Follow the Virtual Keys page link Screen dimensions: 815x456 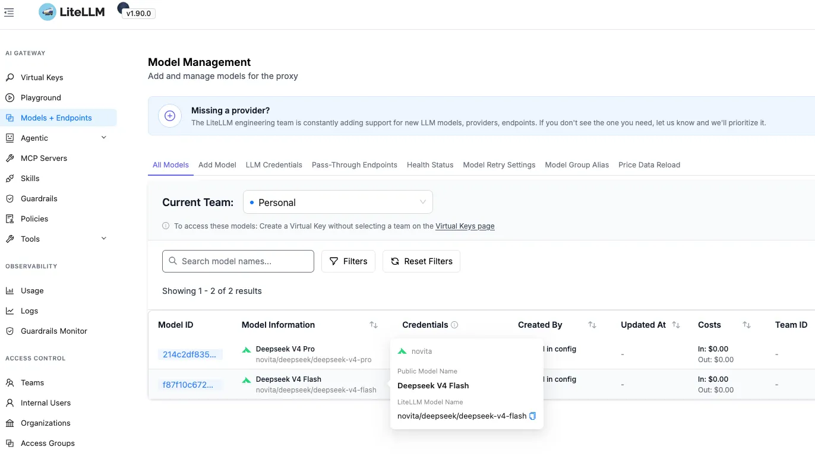(465, 226)
